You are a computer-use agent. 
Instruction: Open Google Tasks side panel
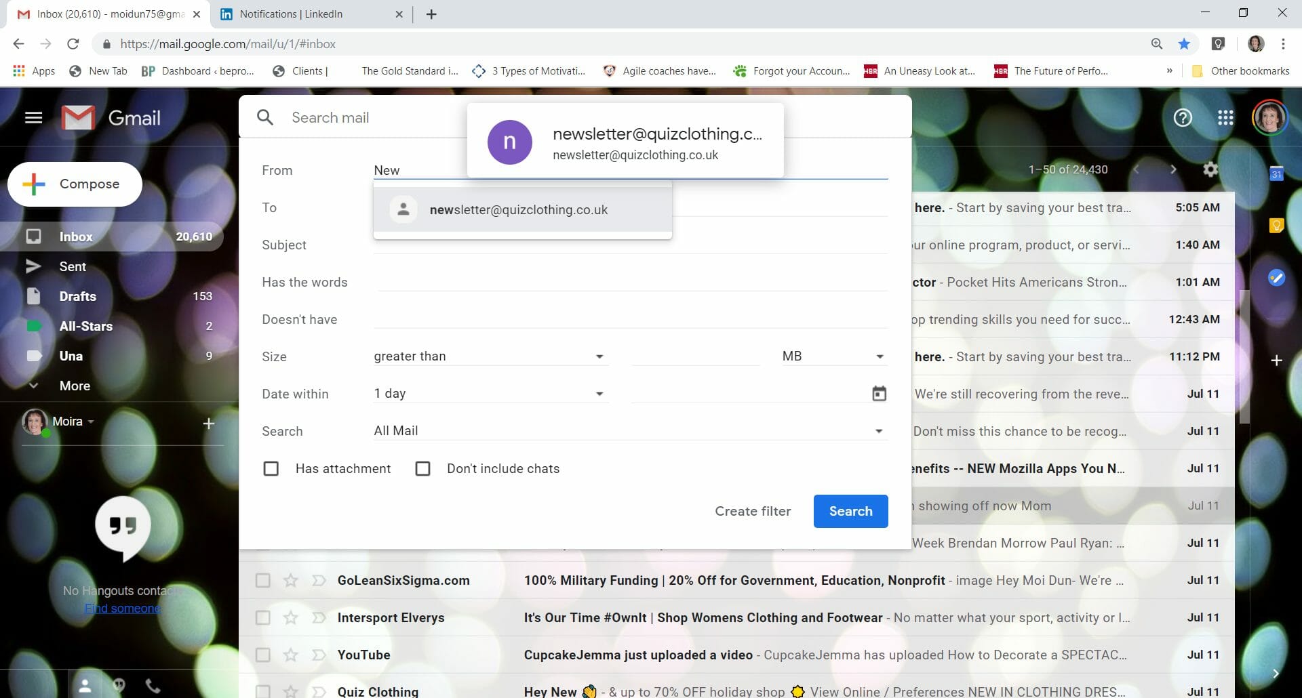1276,277
